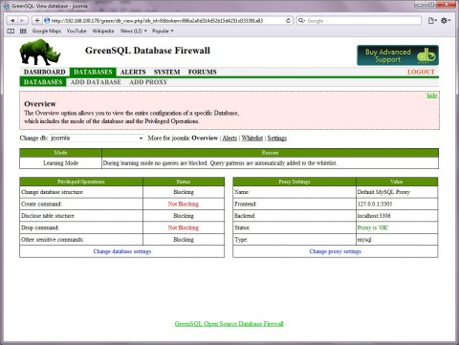This screenshot has height=345, width=459.
Task: Click the GreenSQL rhino logo
Action: tap(40, 52)
